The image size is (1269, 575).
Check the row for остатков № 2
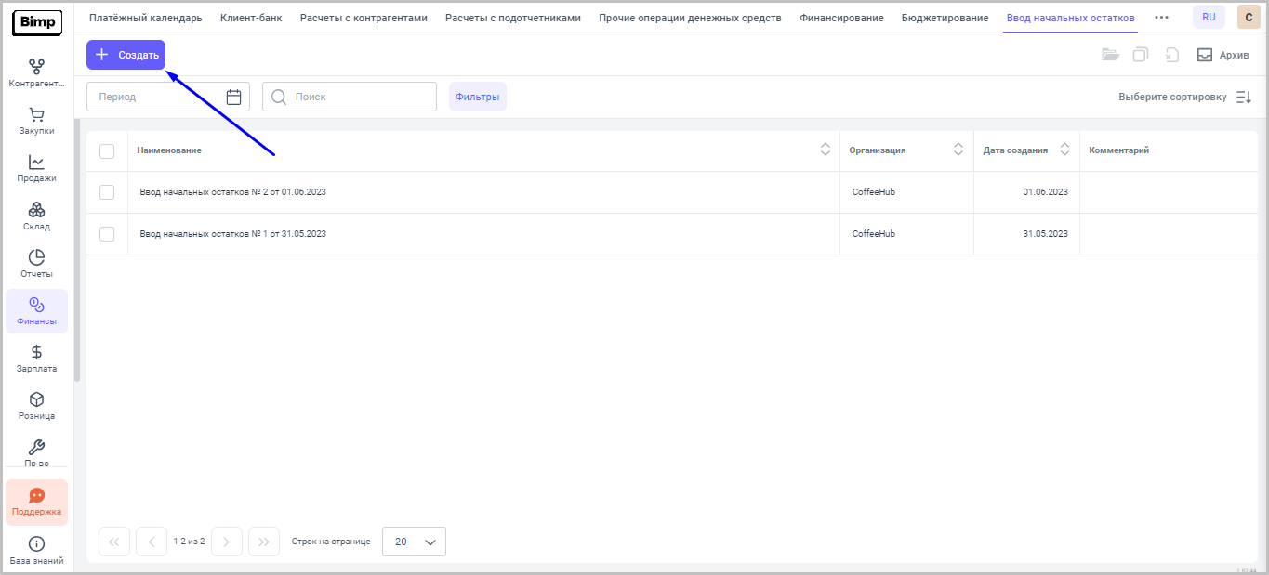pyautogui.click(x=107, y=192)
